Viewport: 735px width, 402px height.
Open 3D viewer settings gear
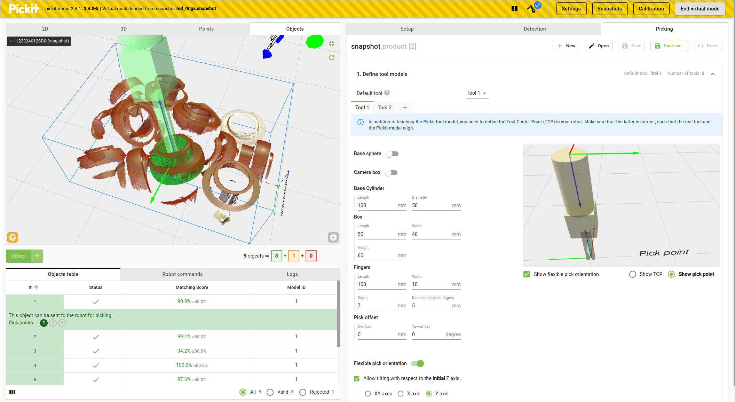[x=333, y=237]
